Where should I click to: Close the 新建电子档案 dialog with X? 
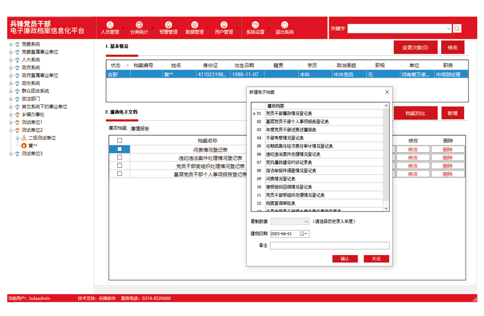click(x=387, y=92)
